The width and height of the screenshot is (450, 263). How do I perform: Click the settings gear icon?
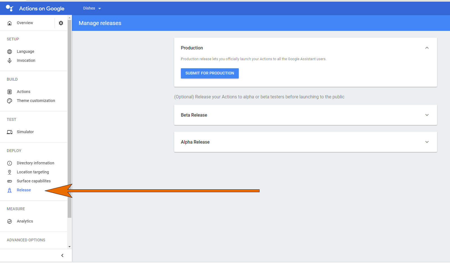(x=61, y=23)
